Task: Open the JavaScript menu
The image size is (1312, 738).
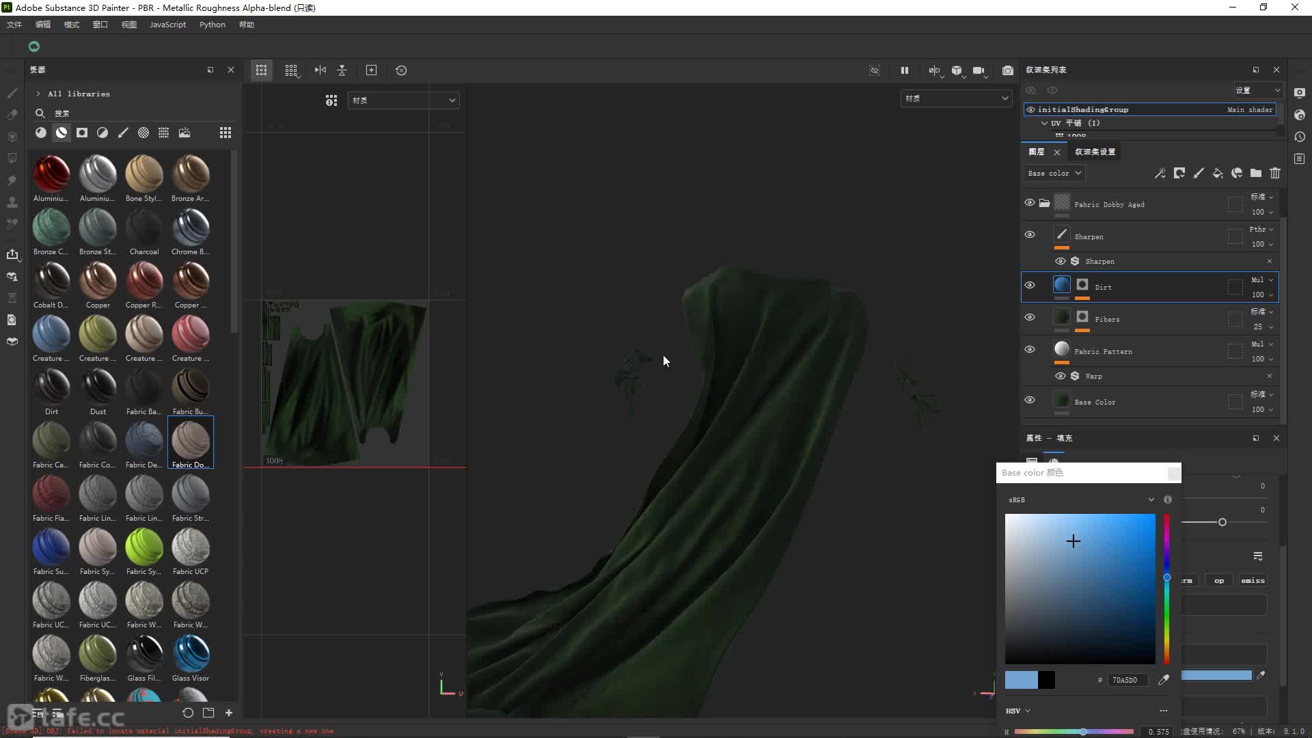Action: pyautogui.click(x=167, y=25)
